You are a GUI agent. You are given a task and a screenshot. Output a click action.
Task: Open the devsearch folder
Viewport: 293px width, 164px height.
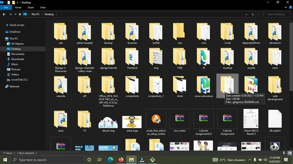tap(275, 33)
